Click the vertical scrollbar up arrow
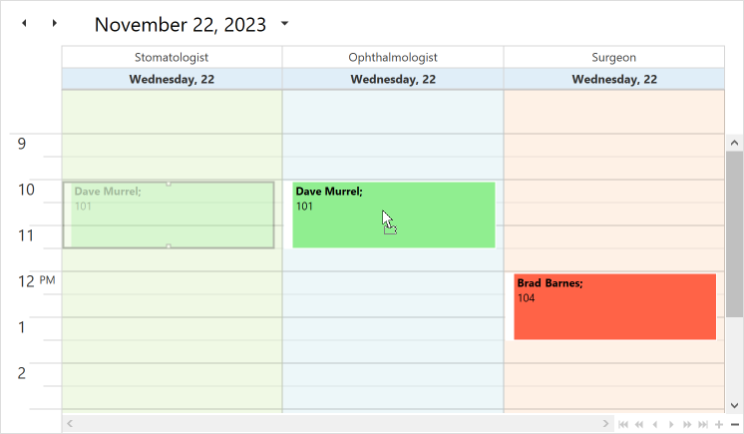744x434 pixels. (734, 143)
